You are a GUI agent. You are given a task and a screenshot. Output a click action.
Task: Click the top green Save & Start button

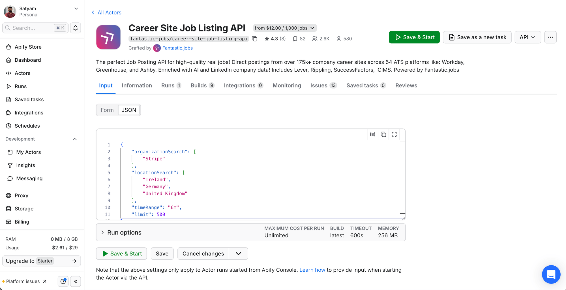click(x=414, y=37)
